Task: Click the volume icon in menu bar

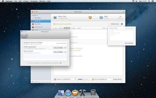Action: click(136, 1)
